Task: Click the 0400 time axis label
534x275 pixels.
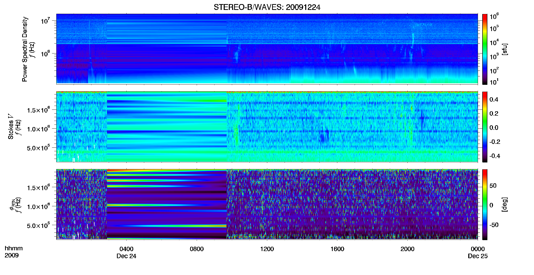Action: 126,249
